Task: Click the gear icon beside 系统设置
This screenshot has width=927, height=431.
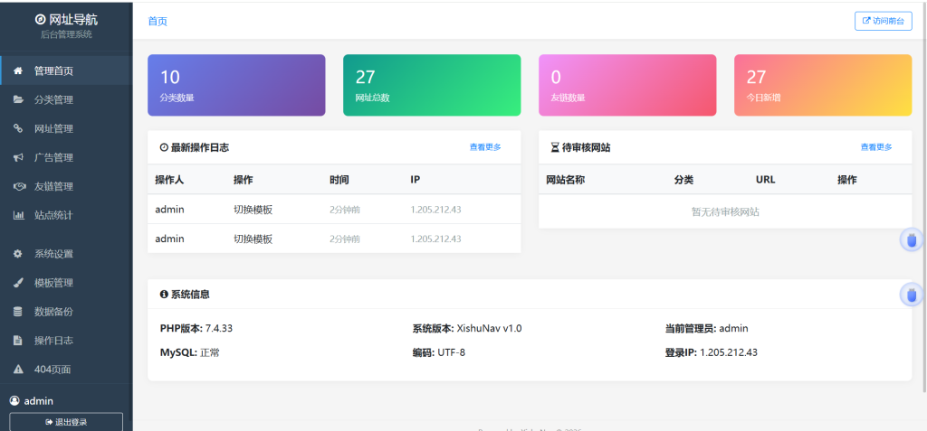Action: pyautogui.click(x=18, y=254)
